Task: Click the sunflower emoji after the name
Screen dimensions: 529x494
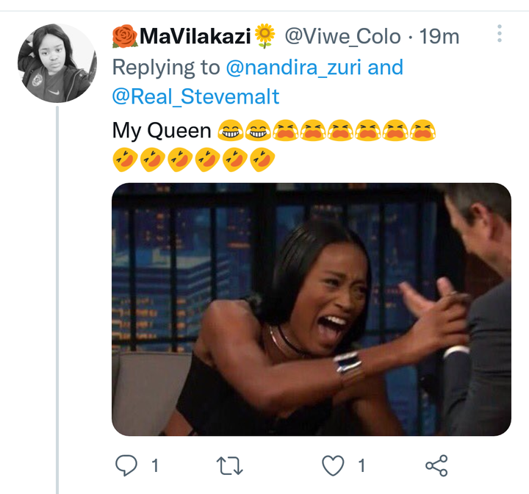Action: 264,36
